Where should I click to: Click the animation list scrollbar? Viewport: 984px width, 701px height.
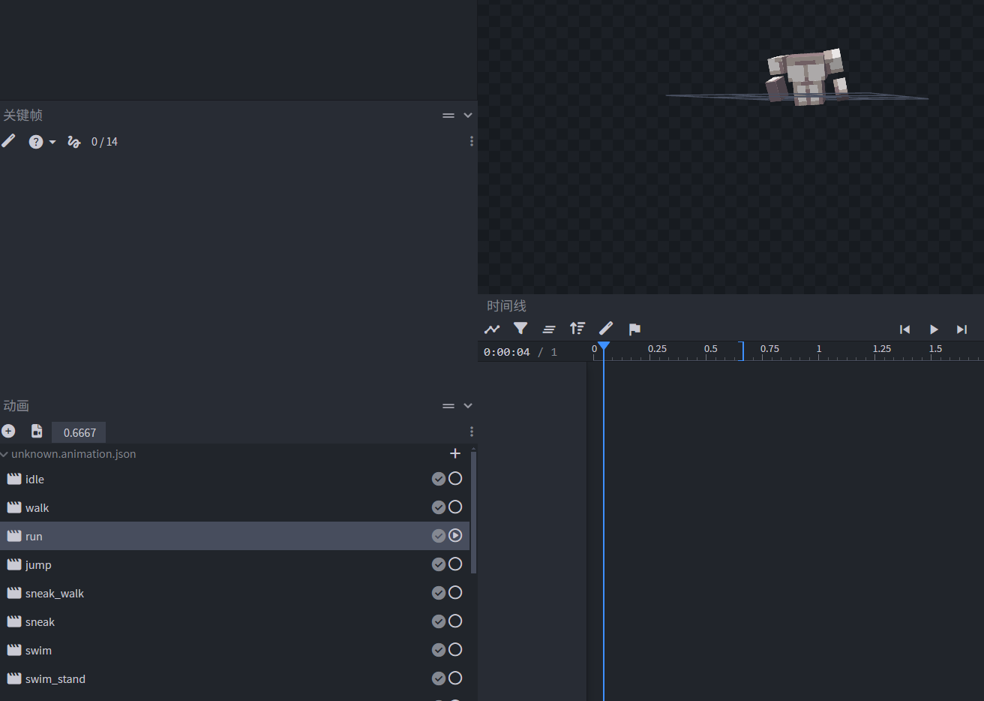(x=473, y=513)
